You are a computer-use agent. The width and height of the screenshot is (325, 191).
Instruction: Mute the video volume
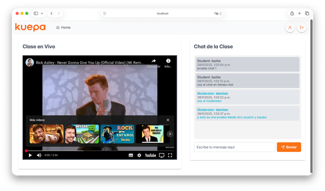coord(39,155)
